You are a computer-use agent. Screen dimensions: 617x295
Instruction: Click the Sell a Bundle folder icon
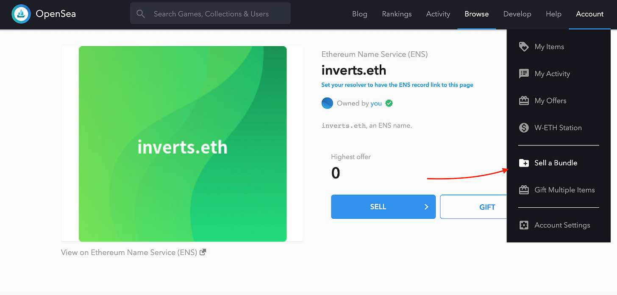point(524,163)
